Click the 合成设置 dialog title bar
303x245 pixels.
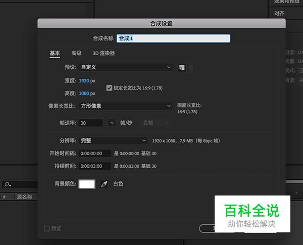click(162, 23)
